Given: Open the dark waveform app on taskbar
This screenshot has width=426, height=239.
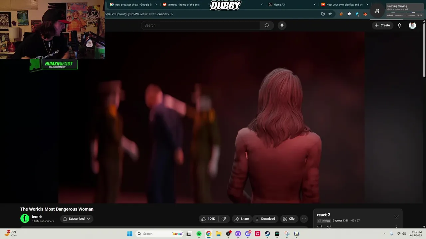Looking at the screenshot, I should (277, 234).
